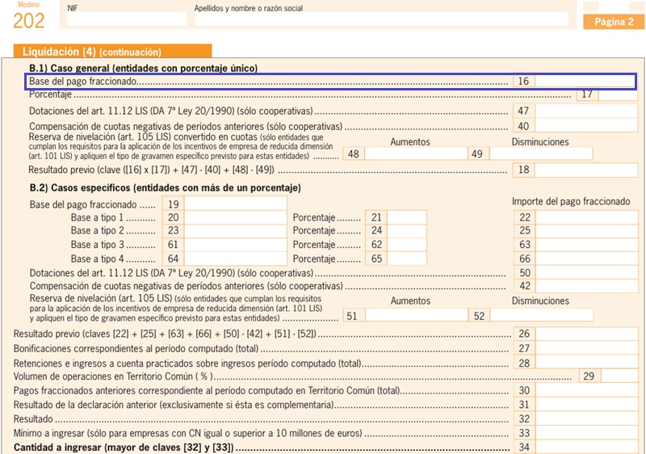
Task: Select Resultado previo field 18
Action: 586,170
